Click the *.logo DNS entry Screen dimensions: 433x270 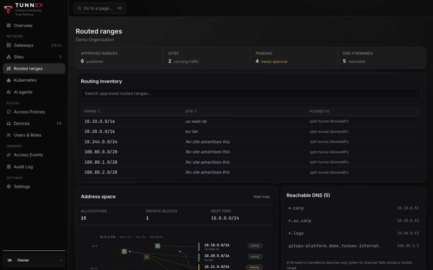(353, 233)
